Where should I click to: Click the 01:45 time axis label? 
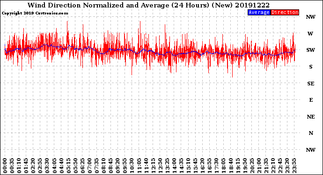point(26,166)
